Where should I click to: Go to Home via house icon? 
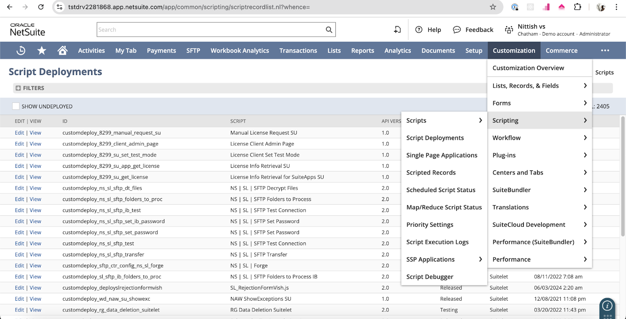(x=63, y=50)
